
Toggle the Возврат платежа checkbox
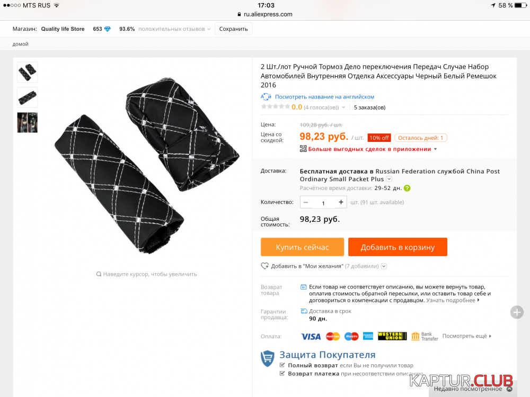(x=282, y=373)
